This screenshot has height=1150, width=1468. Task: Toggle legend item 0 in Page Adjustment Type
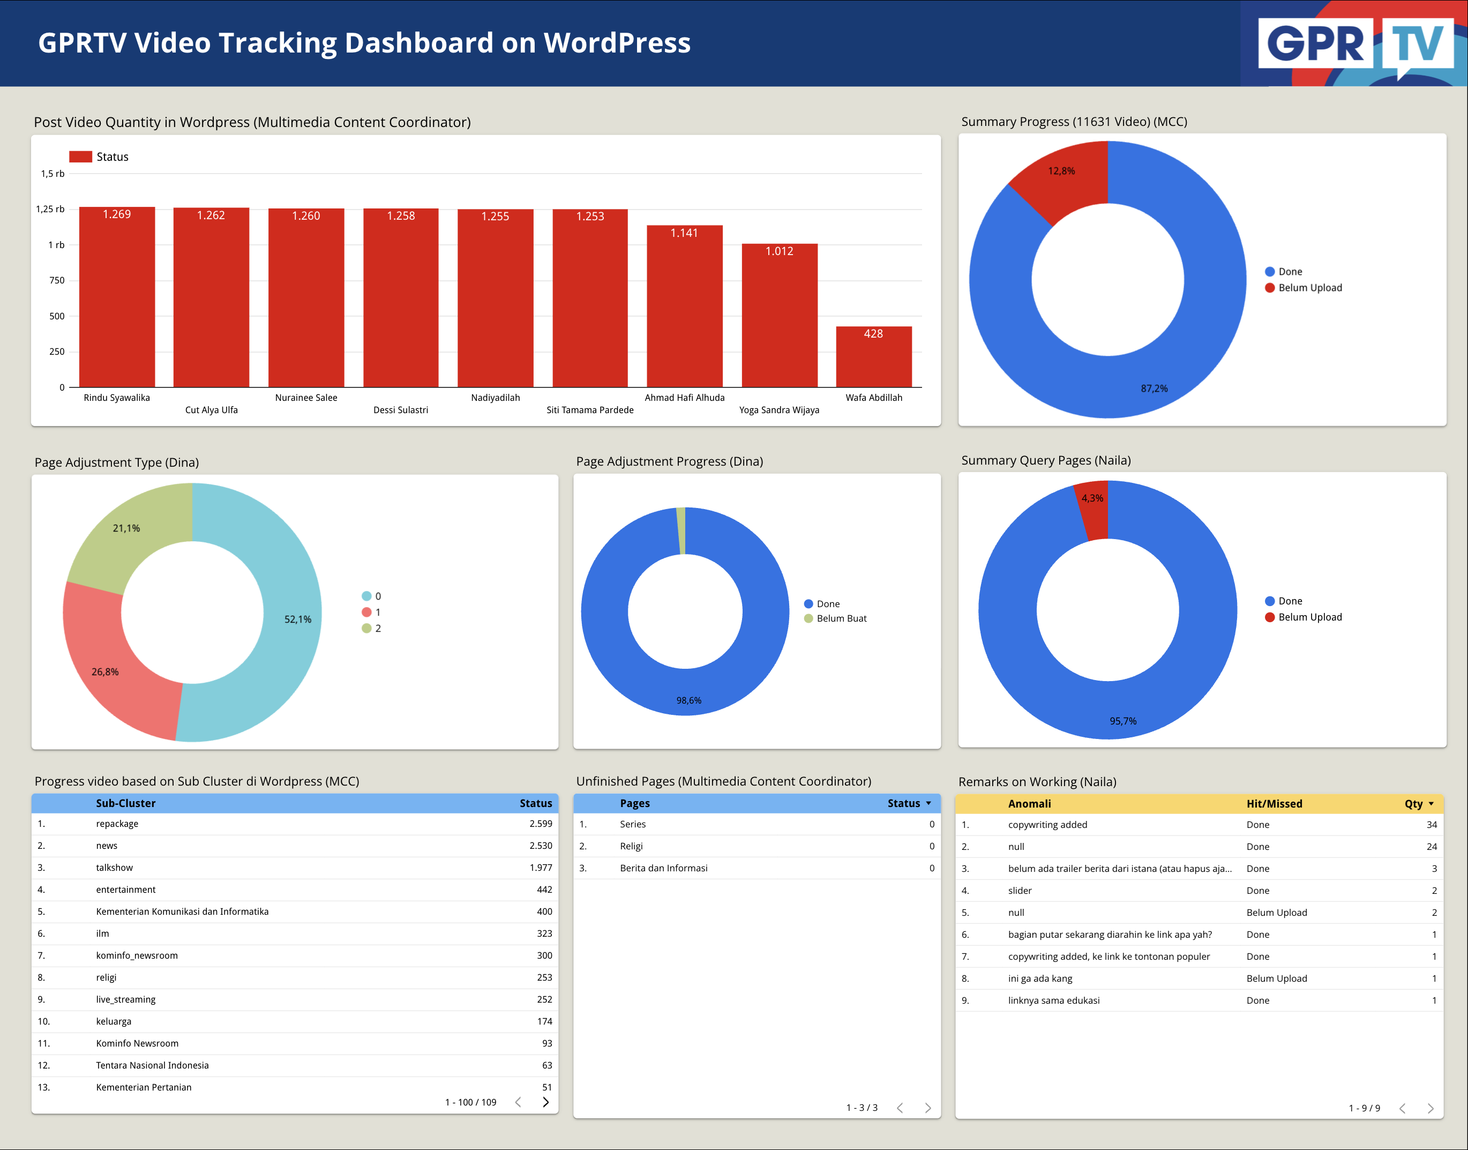(371, 596)
